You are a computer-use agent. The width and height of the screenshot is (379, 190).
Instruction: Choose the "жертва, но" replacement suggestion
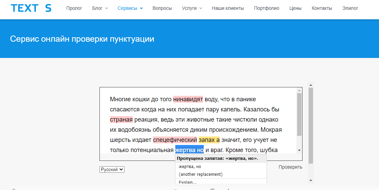pos(190,167)
